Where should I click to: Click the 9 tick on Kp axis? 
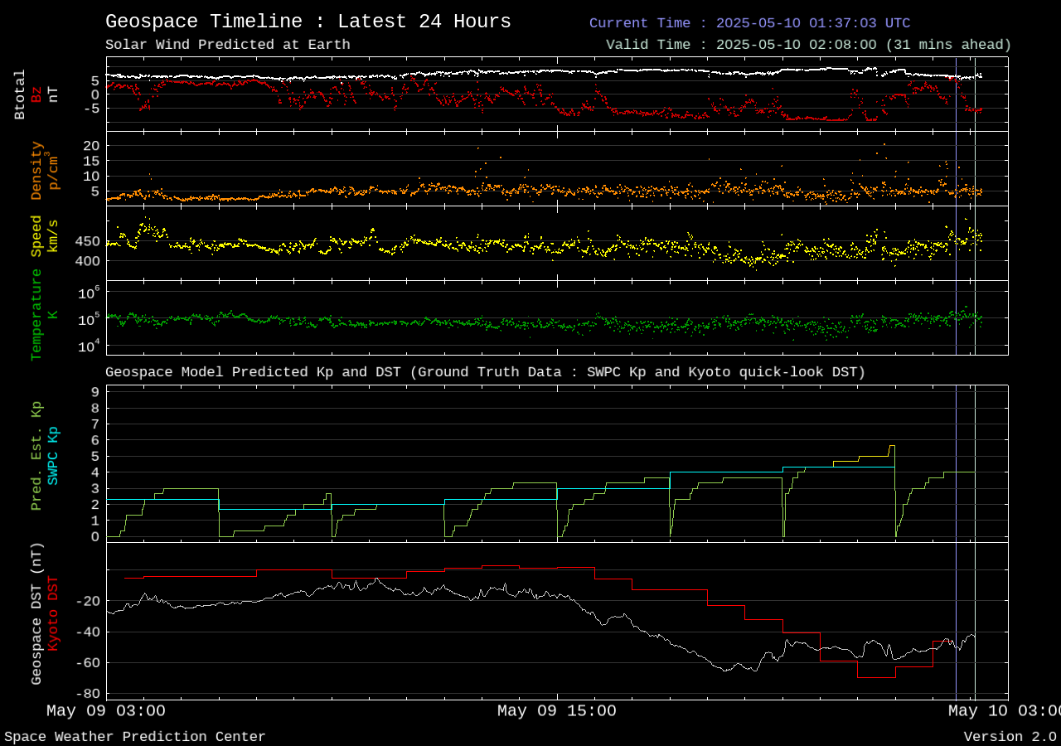coord(95,392)
